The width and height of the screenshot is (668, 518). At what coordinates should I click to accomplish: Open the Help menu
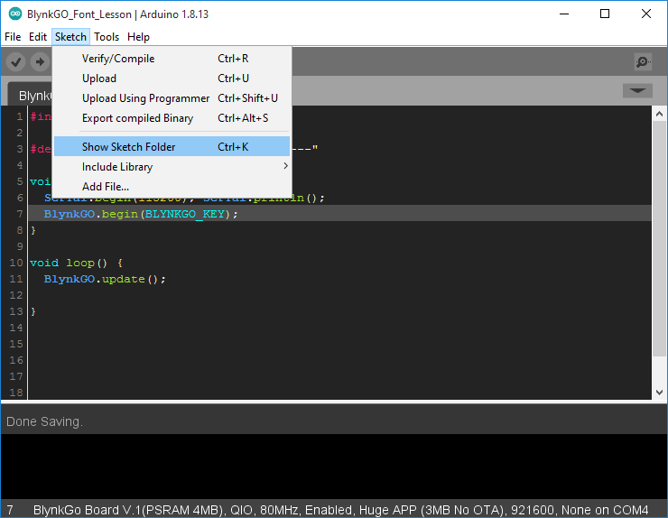coord(138,37)
